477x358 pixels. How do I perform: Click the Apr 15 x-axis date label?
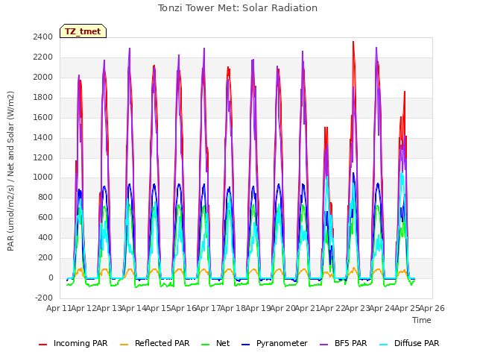[x=159, y=309]
